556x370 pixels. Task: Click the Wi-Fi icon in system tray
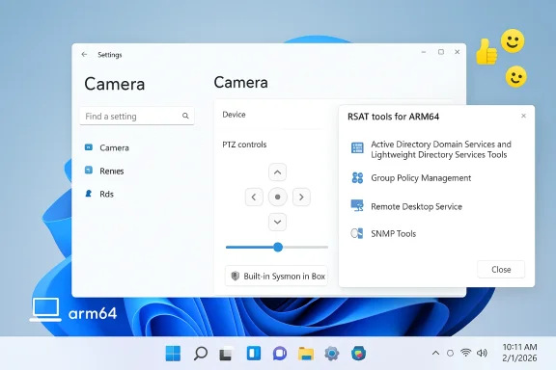click(x=465, y=353)
